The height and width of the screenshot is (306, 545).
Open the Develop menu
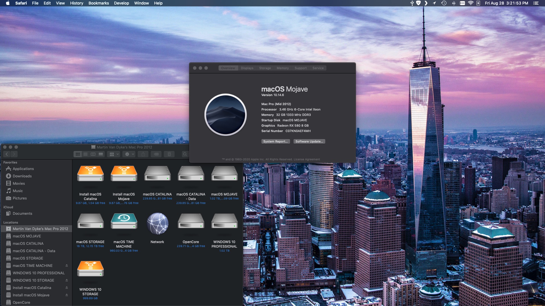(x=121, y=3)
